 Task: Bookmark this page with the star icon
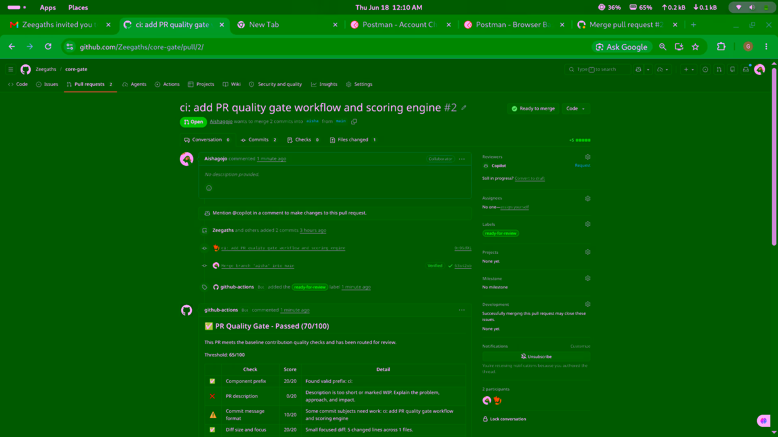click(x=695, y=47)
